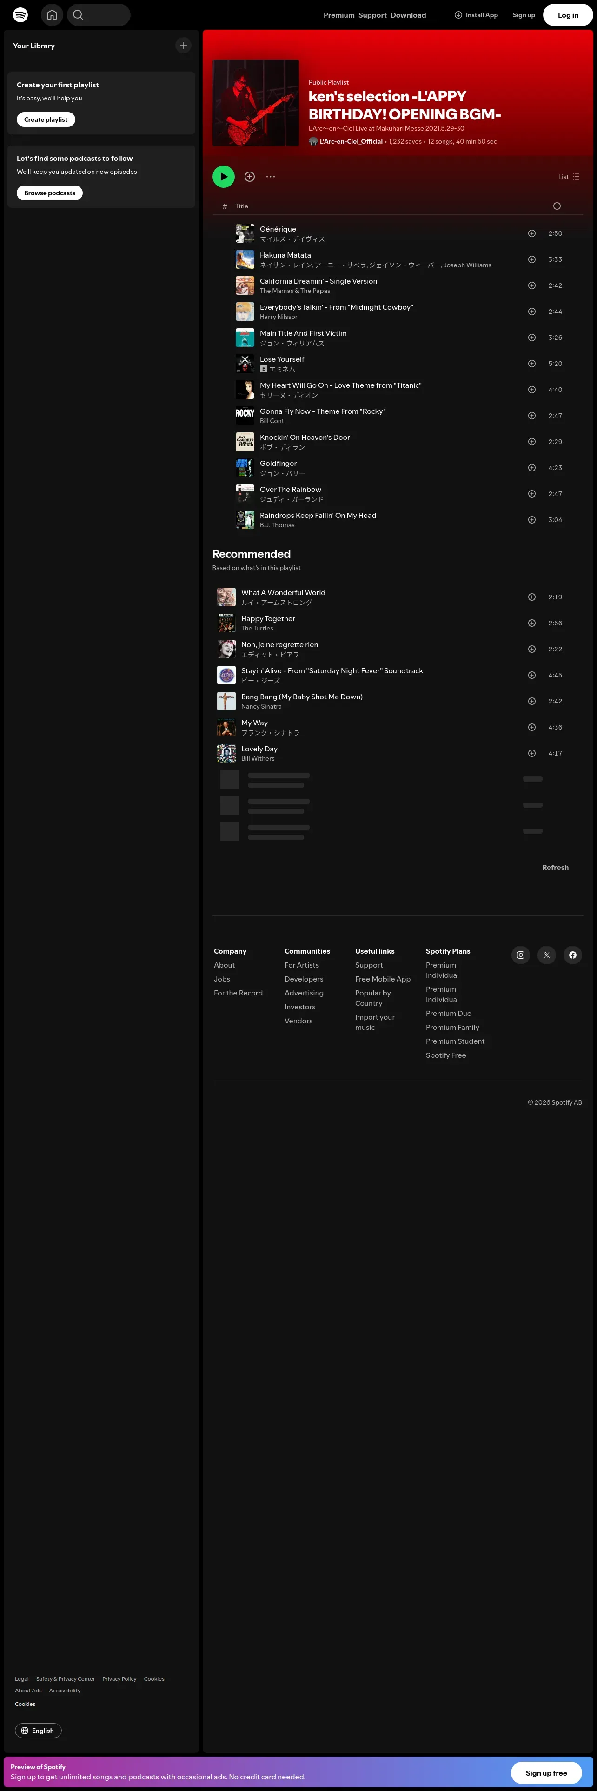597x1791 pixels.
Task: Open the Hakuna Matata track title
Action: [285, 255]
